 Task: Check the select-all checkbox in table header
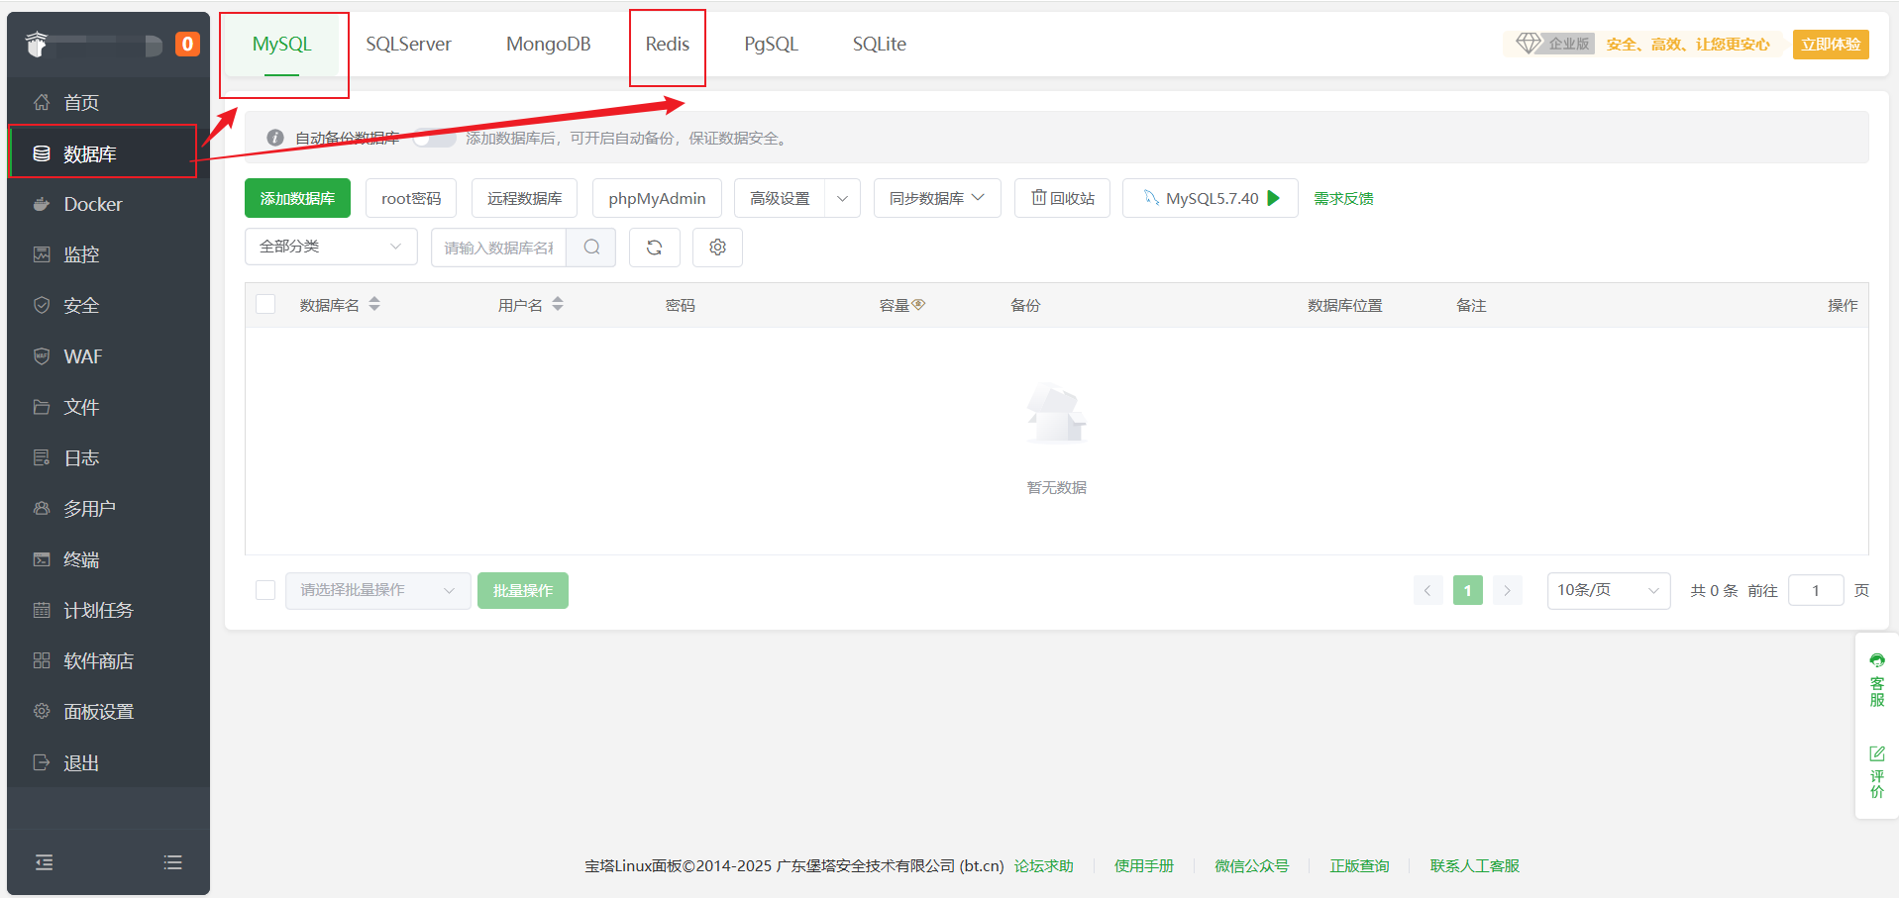coord(265,304)
